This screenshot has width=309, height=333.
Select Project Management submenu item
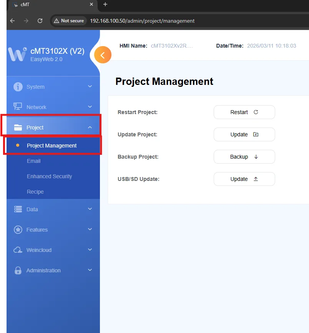point(53,146)
